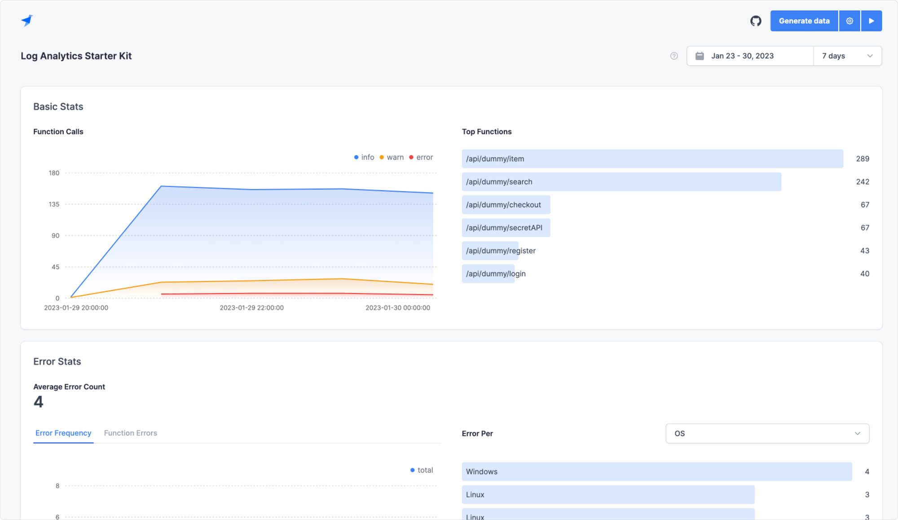Open settings gear next to Generate data
This screenshot has height=520, width=898.
[850, 21]
